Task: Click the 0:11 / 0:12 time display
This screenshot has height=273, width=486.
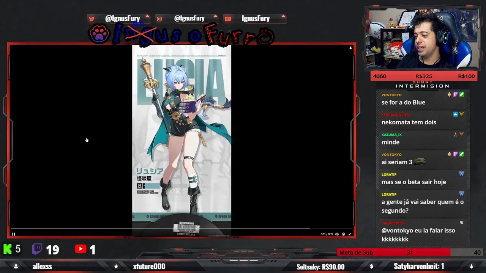Action: click(327, 234)
